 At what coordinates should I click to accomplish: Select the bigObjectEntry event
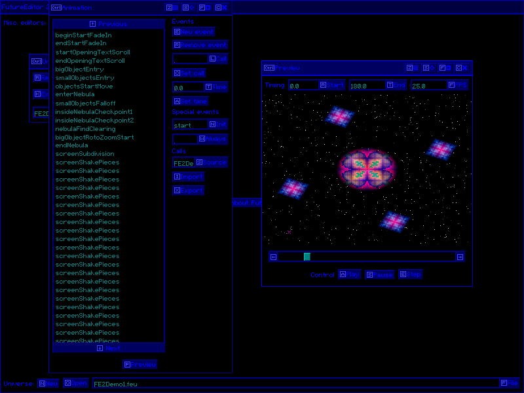point(79,69)
